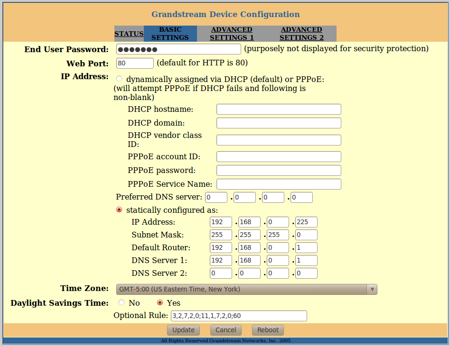450x346 pixels.
Task: Click Subnet Mask first octet field
Action: pyautogui.click(x=221, y=235)
